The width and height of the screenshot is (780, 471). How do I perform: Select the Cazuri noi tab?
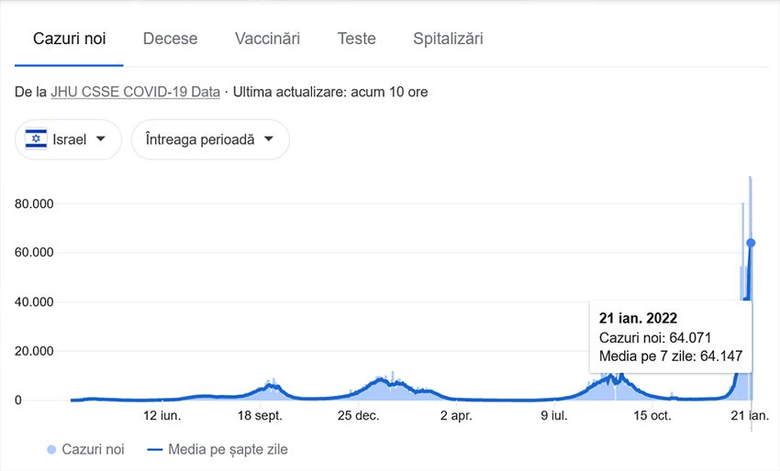pyautogui.click(x=69, y=38)
